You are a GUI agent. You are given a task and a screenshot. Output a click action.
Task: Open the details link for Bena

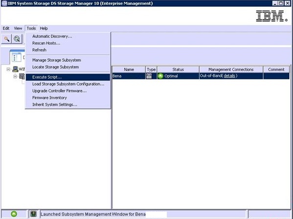coord(229,76)
